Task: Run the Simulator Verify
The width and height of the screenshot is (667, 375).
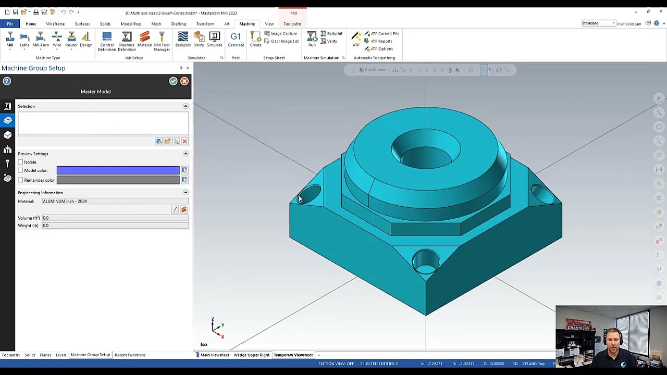Action: point(199,40)
